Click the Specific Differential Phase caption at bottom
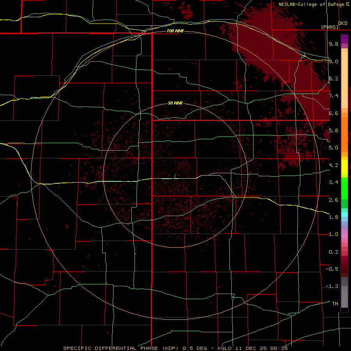Image resolution: width=351 pixels, height=351 pixels. pos(175,348)
